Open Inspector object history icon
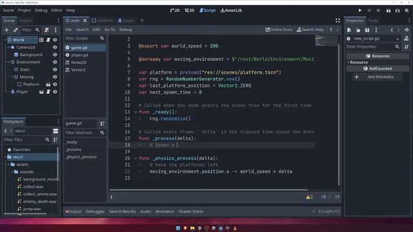413x232 pixels. pos(407,30)
